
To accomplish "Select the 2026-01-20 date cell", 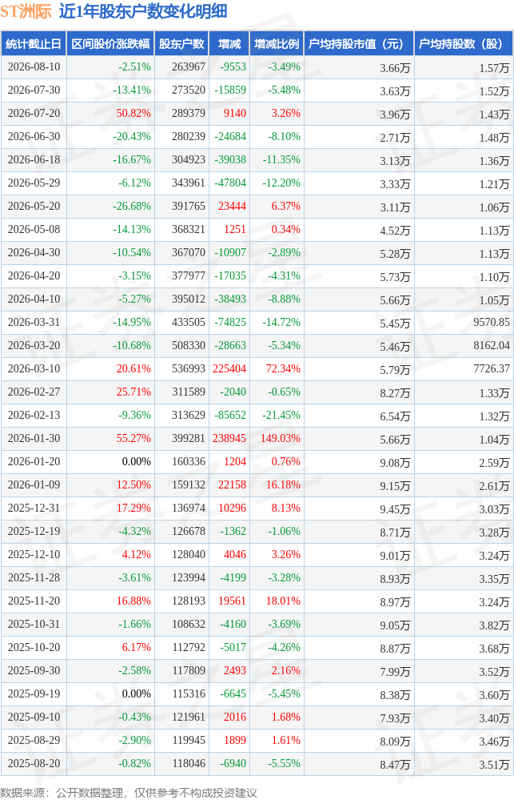I will pyautogui.click(x=34, y=461).
